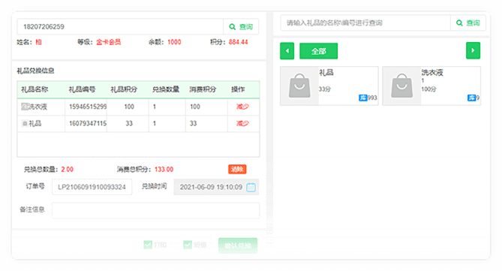Select the 洗衣液 gift card
502x271 pixels.
click(x=431, y=86)
